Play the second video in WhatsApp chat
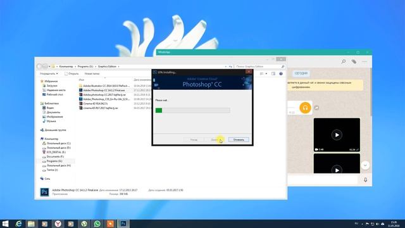405x228 pixels. (x=337, y=170)
